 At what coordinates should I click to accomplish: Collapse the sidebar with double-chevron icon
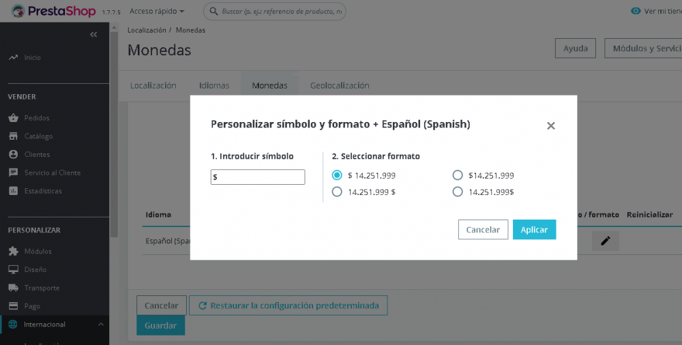[x=93, y=35]
